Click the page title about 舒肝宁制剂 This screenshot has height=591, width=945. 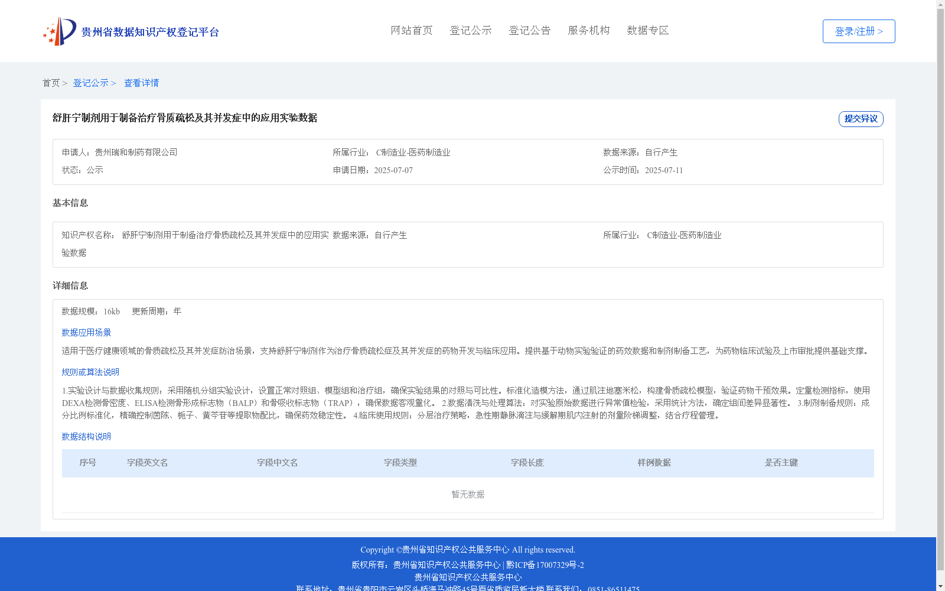[185, 118]
